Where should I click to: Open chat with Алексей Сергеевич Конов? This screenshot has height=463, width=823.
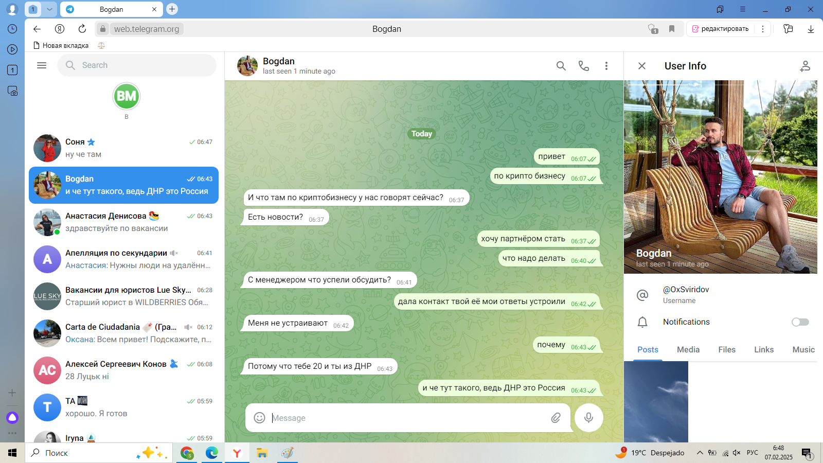(x=123, y=370)
